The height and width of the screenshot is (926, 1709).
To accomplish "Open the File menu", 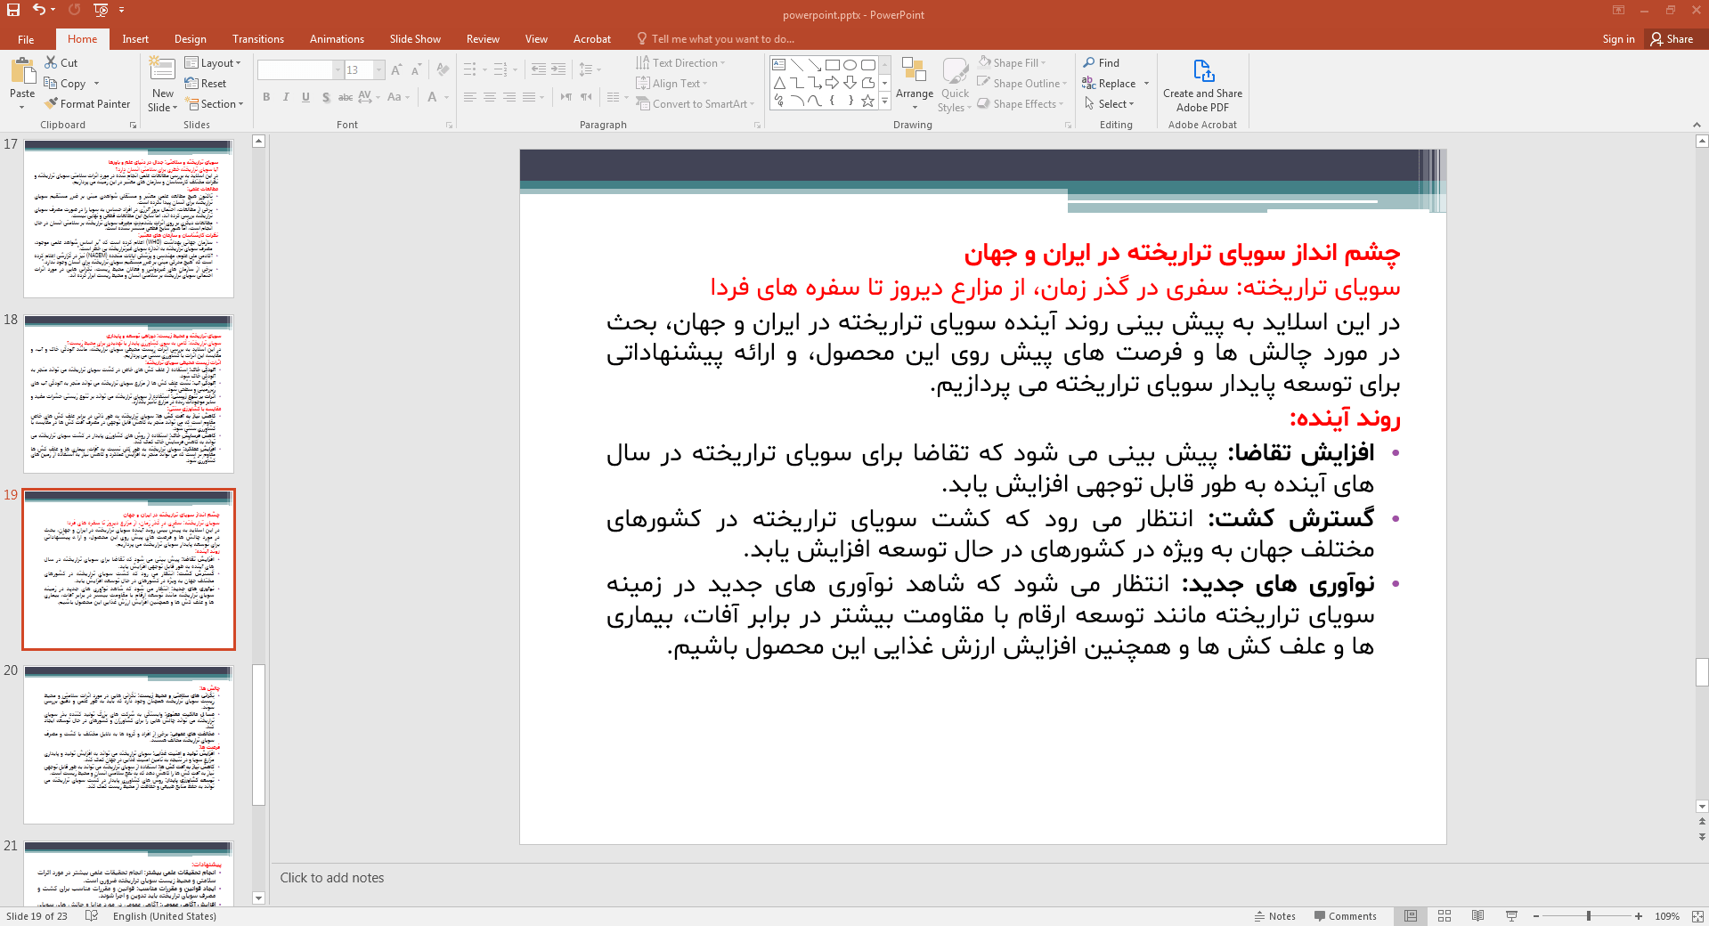I will click(x=26, y=39).
